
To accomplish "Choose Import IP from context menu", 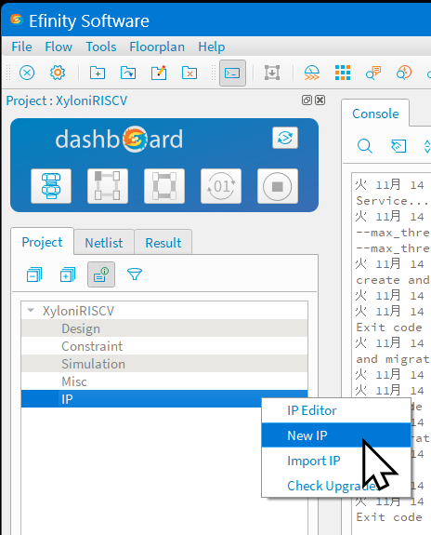I will click(336, 461).
